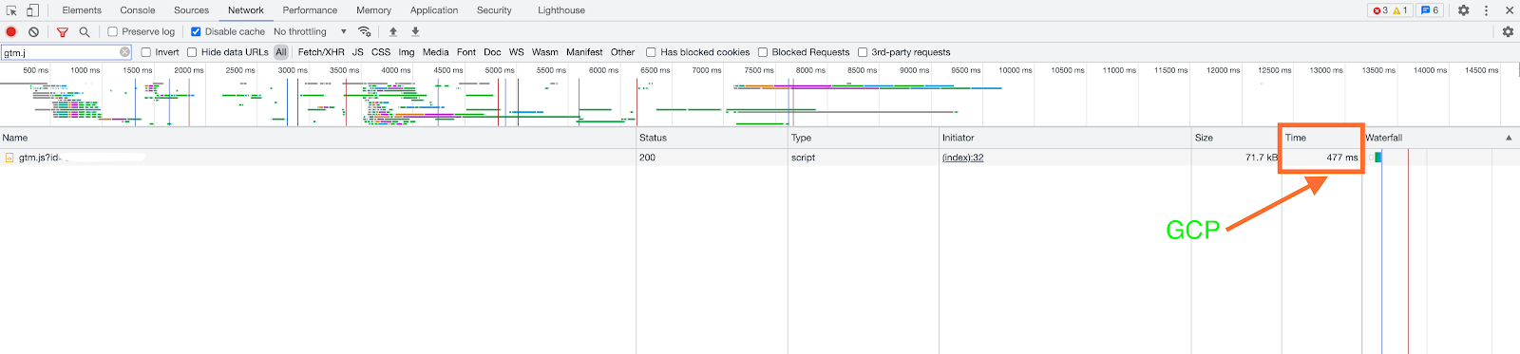Toggle the device toolbar icon
Screen dimensions: 1520x354
click(32, 10)
